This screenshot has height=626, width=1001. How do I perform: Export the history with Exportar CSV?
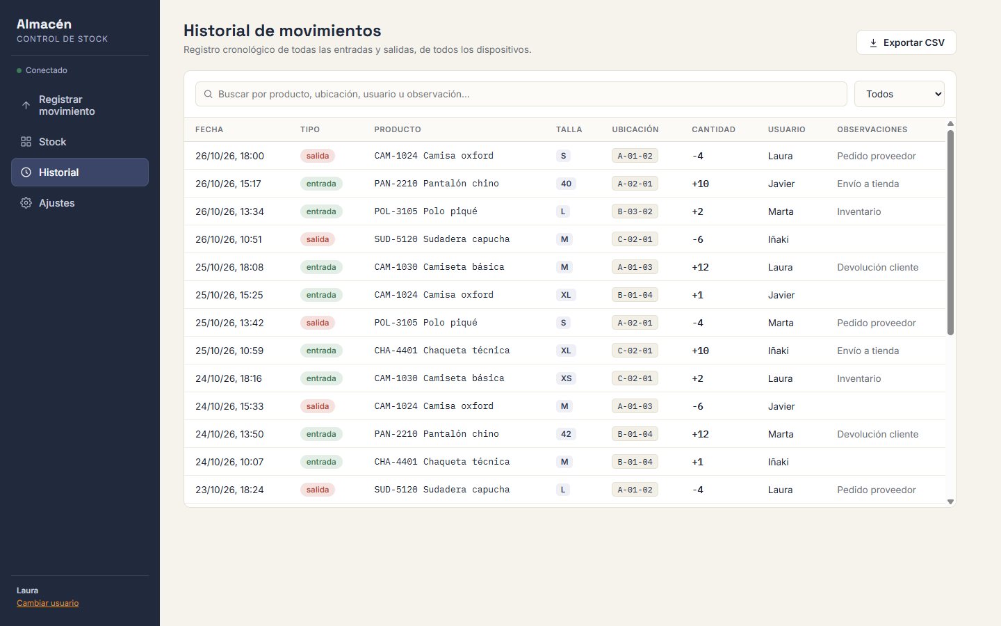tap(906, 42)
